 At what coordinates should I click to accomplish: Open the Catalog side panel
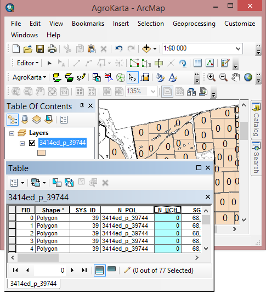pos(256,120)
